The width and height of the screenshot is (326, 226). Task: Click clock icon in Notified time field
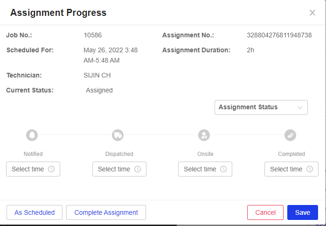(51, 169)
